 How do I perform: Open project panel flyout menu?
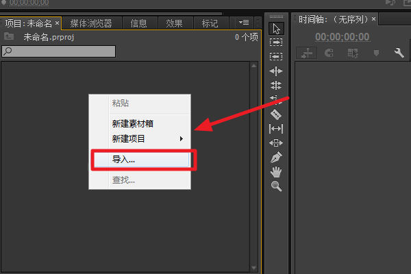click(244, 23)
